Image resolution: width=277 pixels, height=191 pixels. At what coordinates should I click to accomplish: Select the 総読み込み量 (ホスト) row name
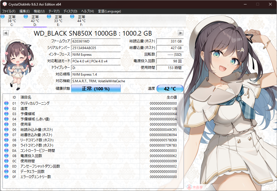[x=36, y=130]
